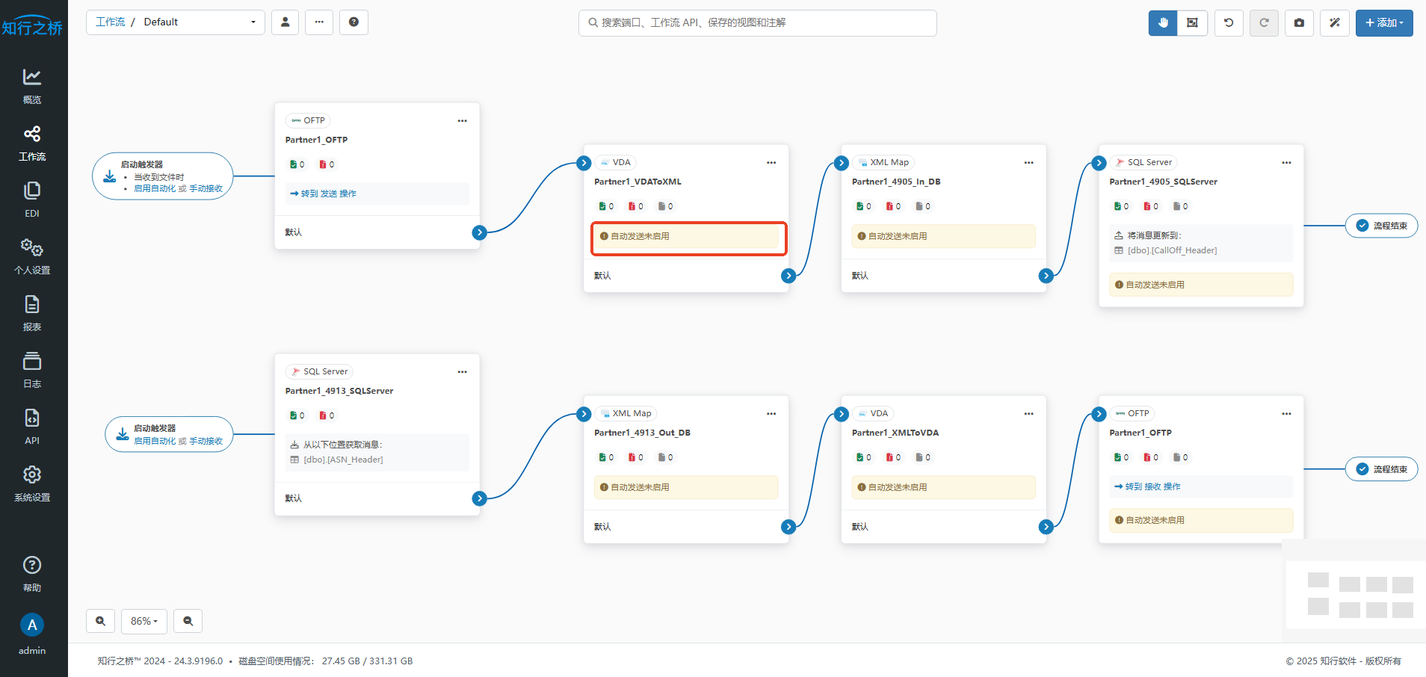1426x677 pixels.
Task: Click the 工作流 breadcrumb link
Action: [x=111, y=22]
